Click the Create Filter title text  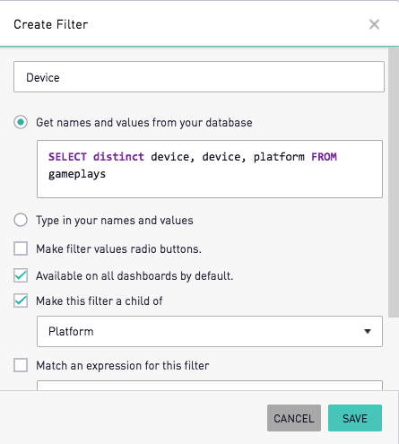click(51, 24)
